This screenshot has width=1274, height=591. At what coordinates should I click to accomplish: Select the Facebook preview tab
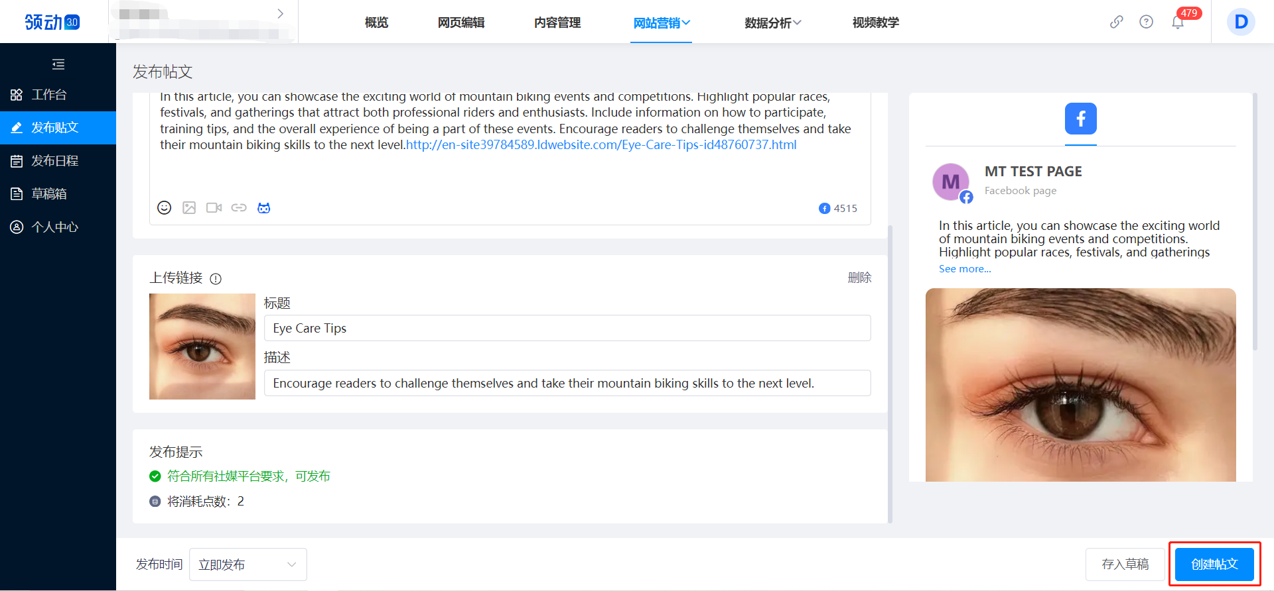point(1080,119)
